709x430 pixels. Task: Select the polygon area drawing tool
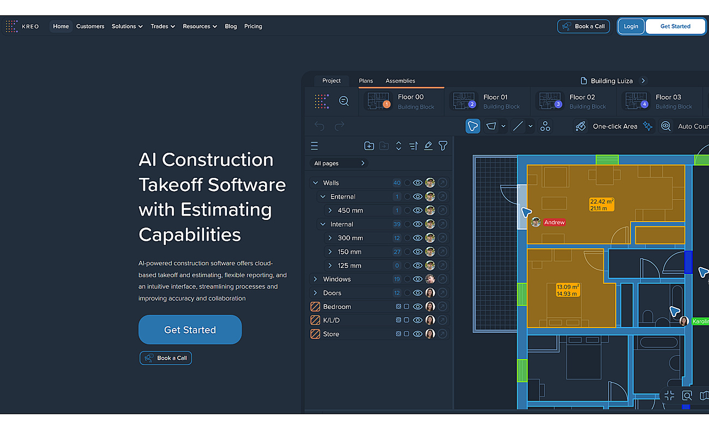(x=491, y=126)
